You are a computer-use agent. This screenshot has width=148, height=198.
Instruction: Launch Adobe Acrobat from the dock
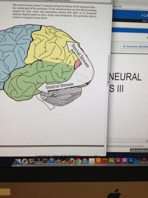92,161
